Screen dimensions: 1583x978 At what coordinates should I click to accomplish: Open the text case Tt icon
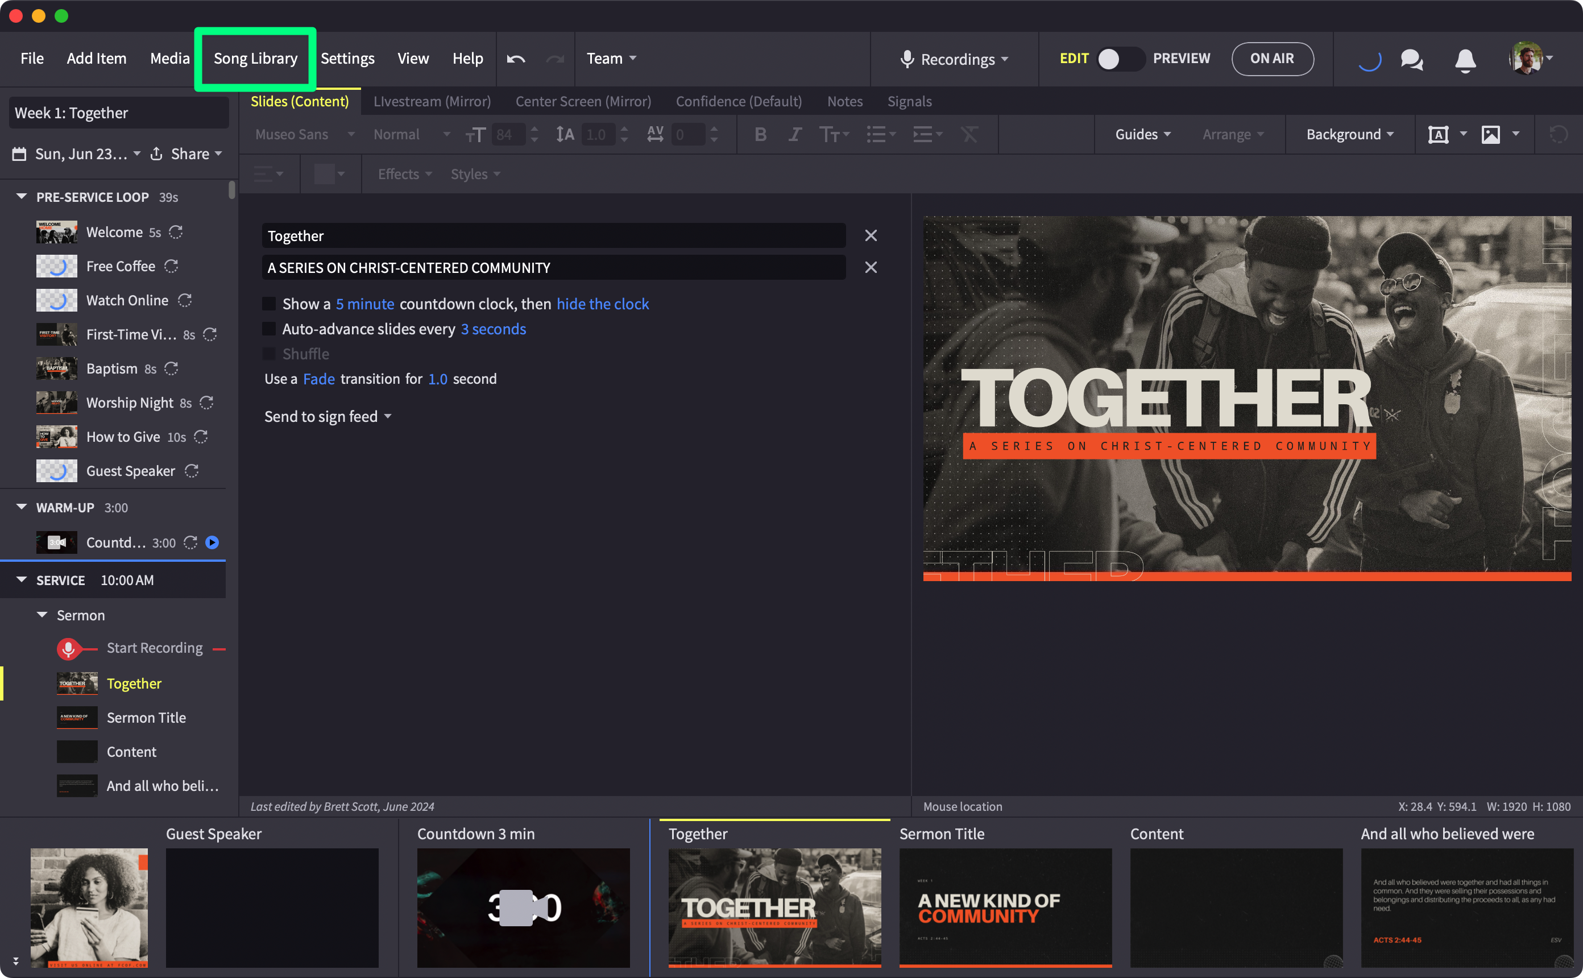pyautogui.click(x=834, y=135)
